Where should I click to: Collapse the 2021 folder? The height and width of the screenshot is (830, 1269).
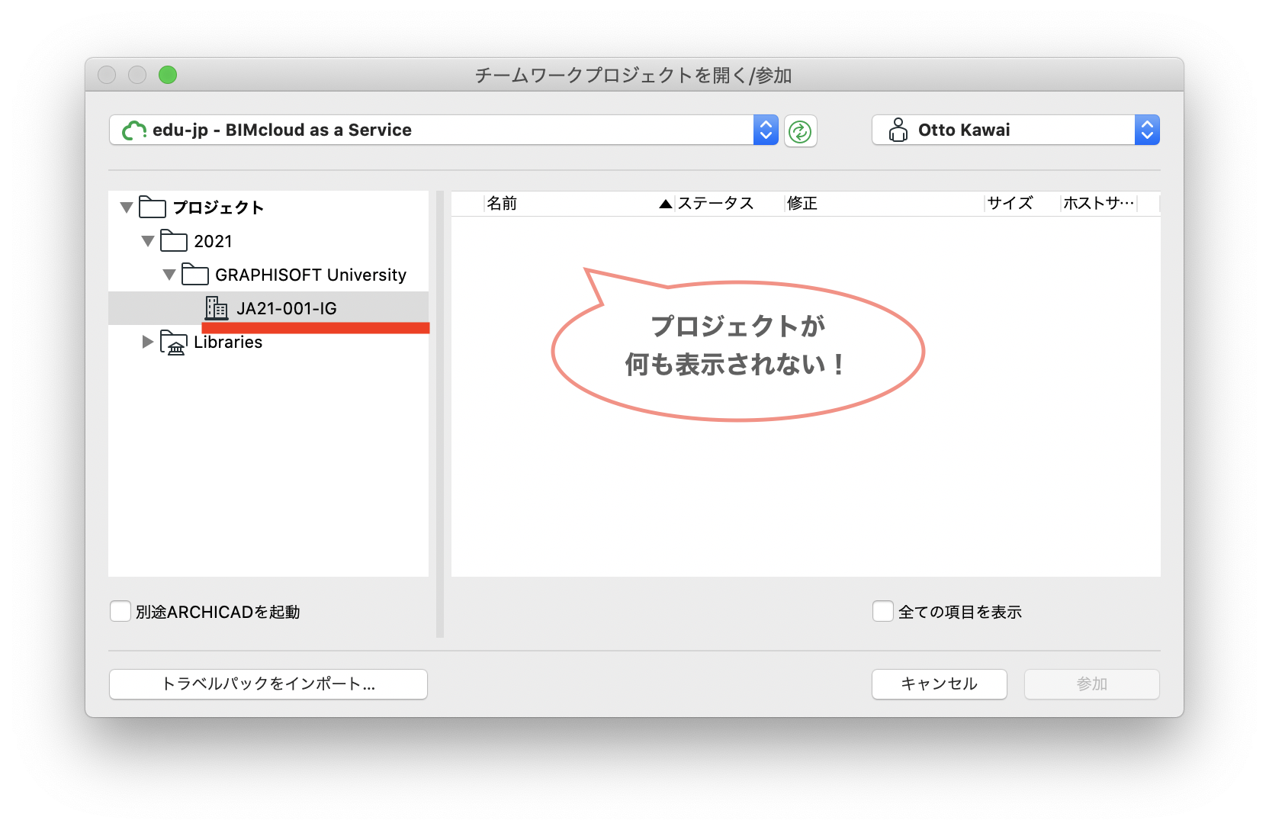(x=148, y=241)
